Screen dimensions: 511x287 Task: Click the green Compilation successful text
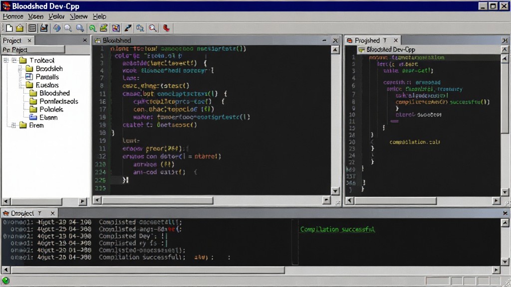tap(337, 229)
